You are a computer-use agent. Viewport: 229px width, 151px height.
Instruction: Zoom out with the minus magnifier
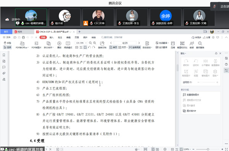pos(90,43)
